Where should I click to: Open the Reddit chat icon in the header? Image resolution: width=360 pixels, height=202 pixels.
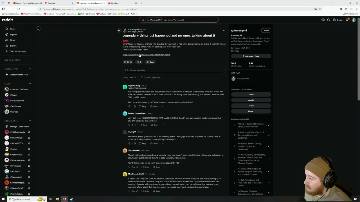[328, 20]
